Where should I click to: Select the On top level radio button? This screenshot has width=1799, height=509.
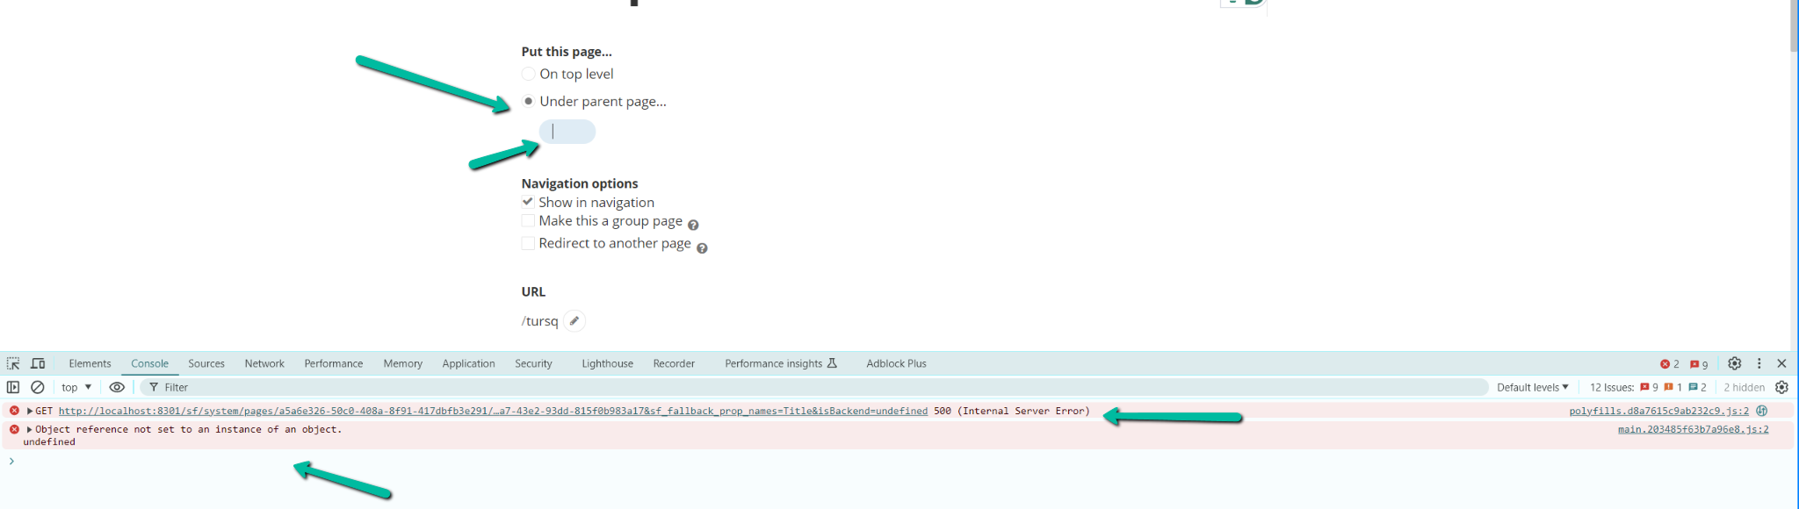(x=529, y=74)
